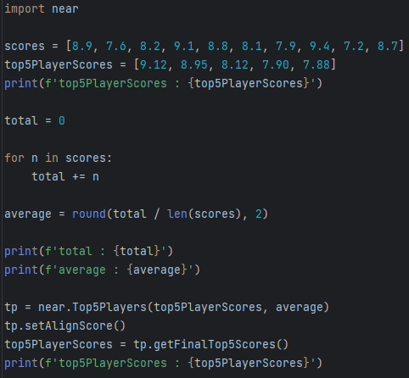Click the tp variable being assigned
Image resolution: width=409 pixels, height=378 pixels.
point(11,308)
